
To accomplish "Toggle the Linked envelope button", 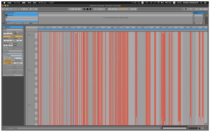I will coord(8,63).
